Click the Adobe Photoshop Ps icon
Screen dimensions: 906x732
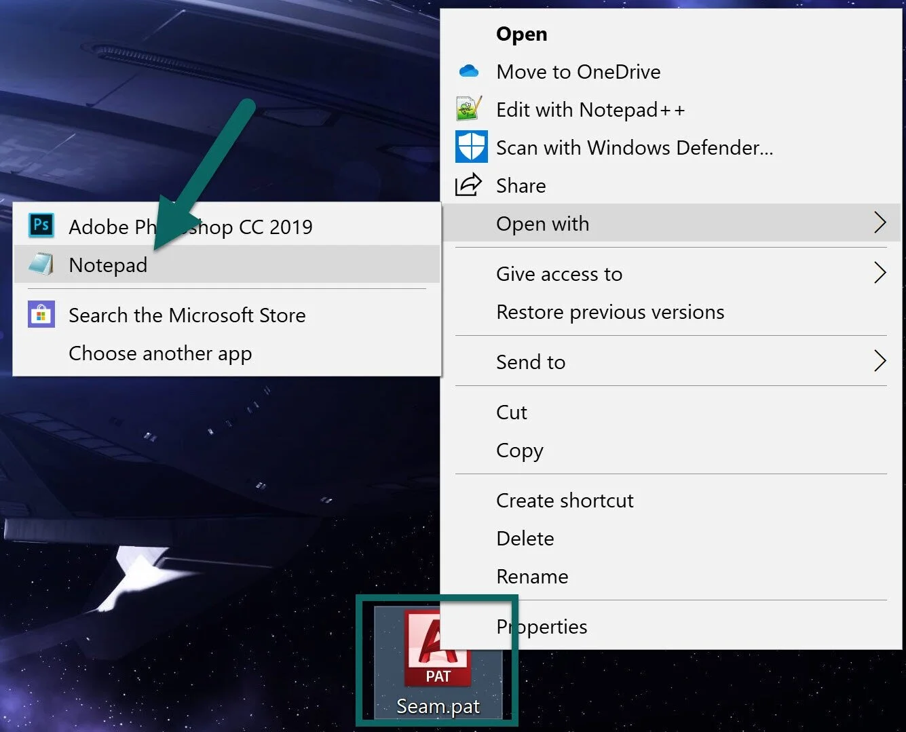[41, 225]
